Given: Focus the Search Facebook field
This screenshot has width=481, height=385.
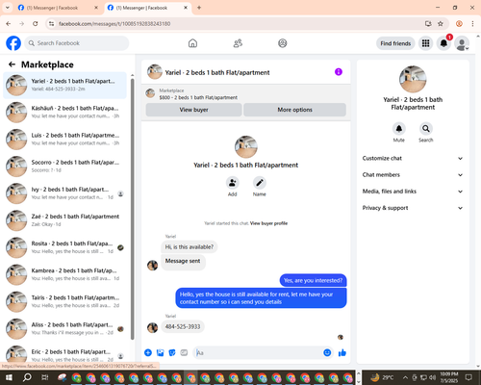Looking at the screenshot, I should tap(77, 43).
